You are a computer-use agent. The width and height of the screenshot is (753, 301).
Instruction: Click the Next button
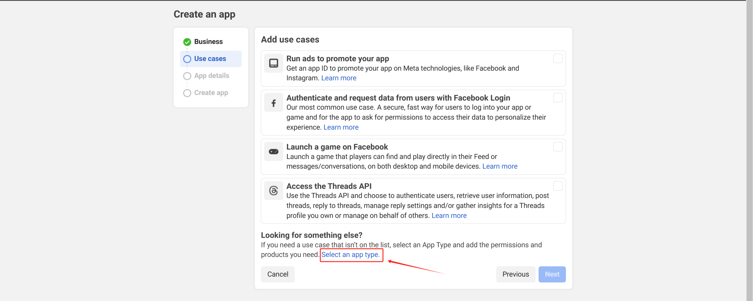click(x=552, y=274)
